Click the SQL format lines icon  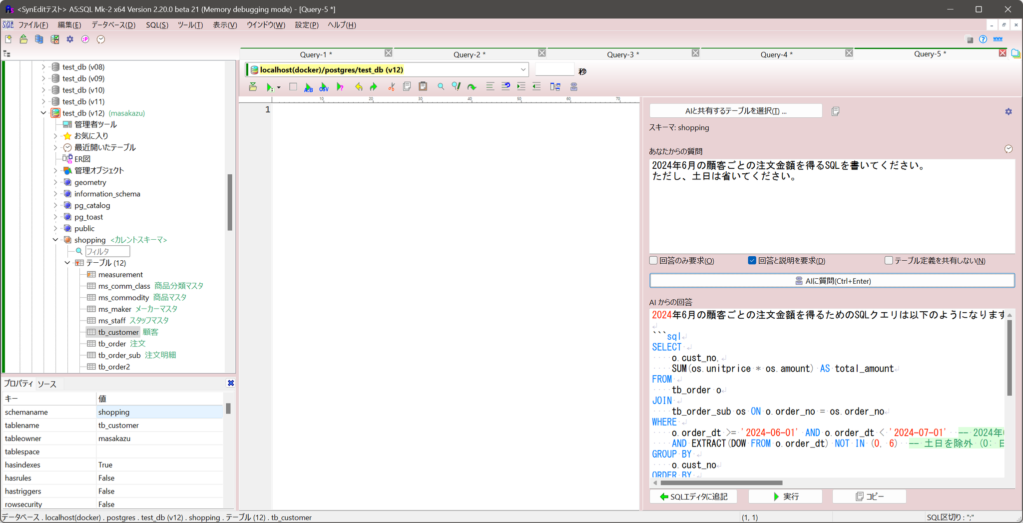pyautogui.click(x=490, y=86)
